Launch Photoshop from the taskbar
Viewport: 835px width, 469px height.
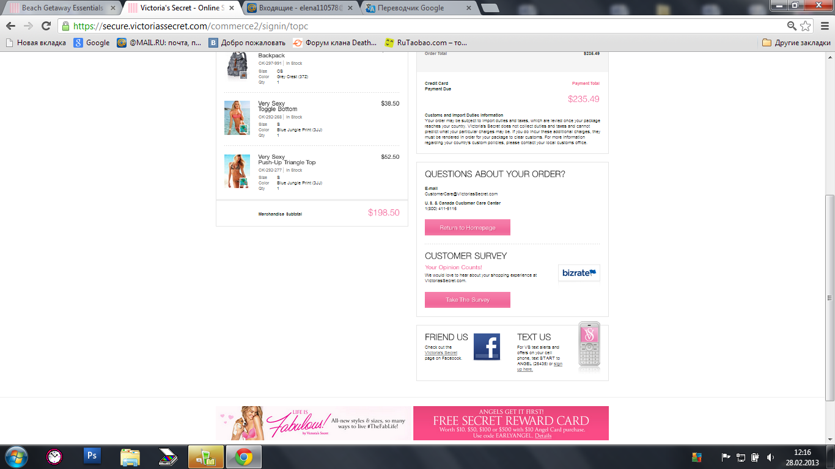point(92,456)
